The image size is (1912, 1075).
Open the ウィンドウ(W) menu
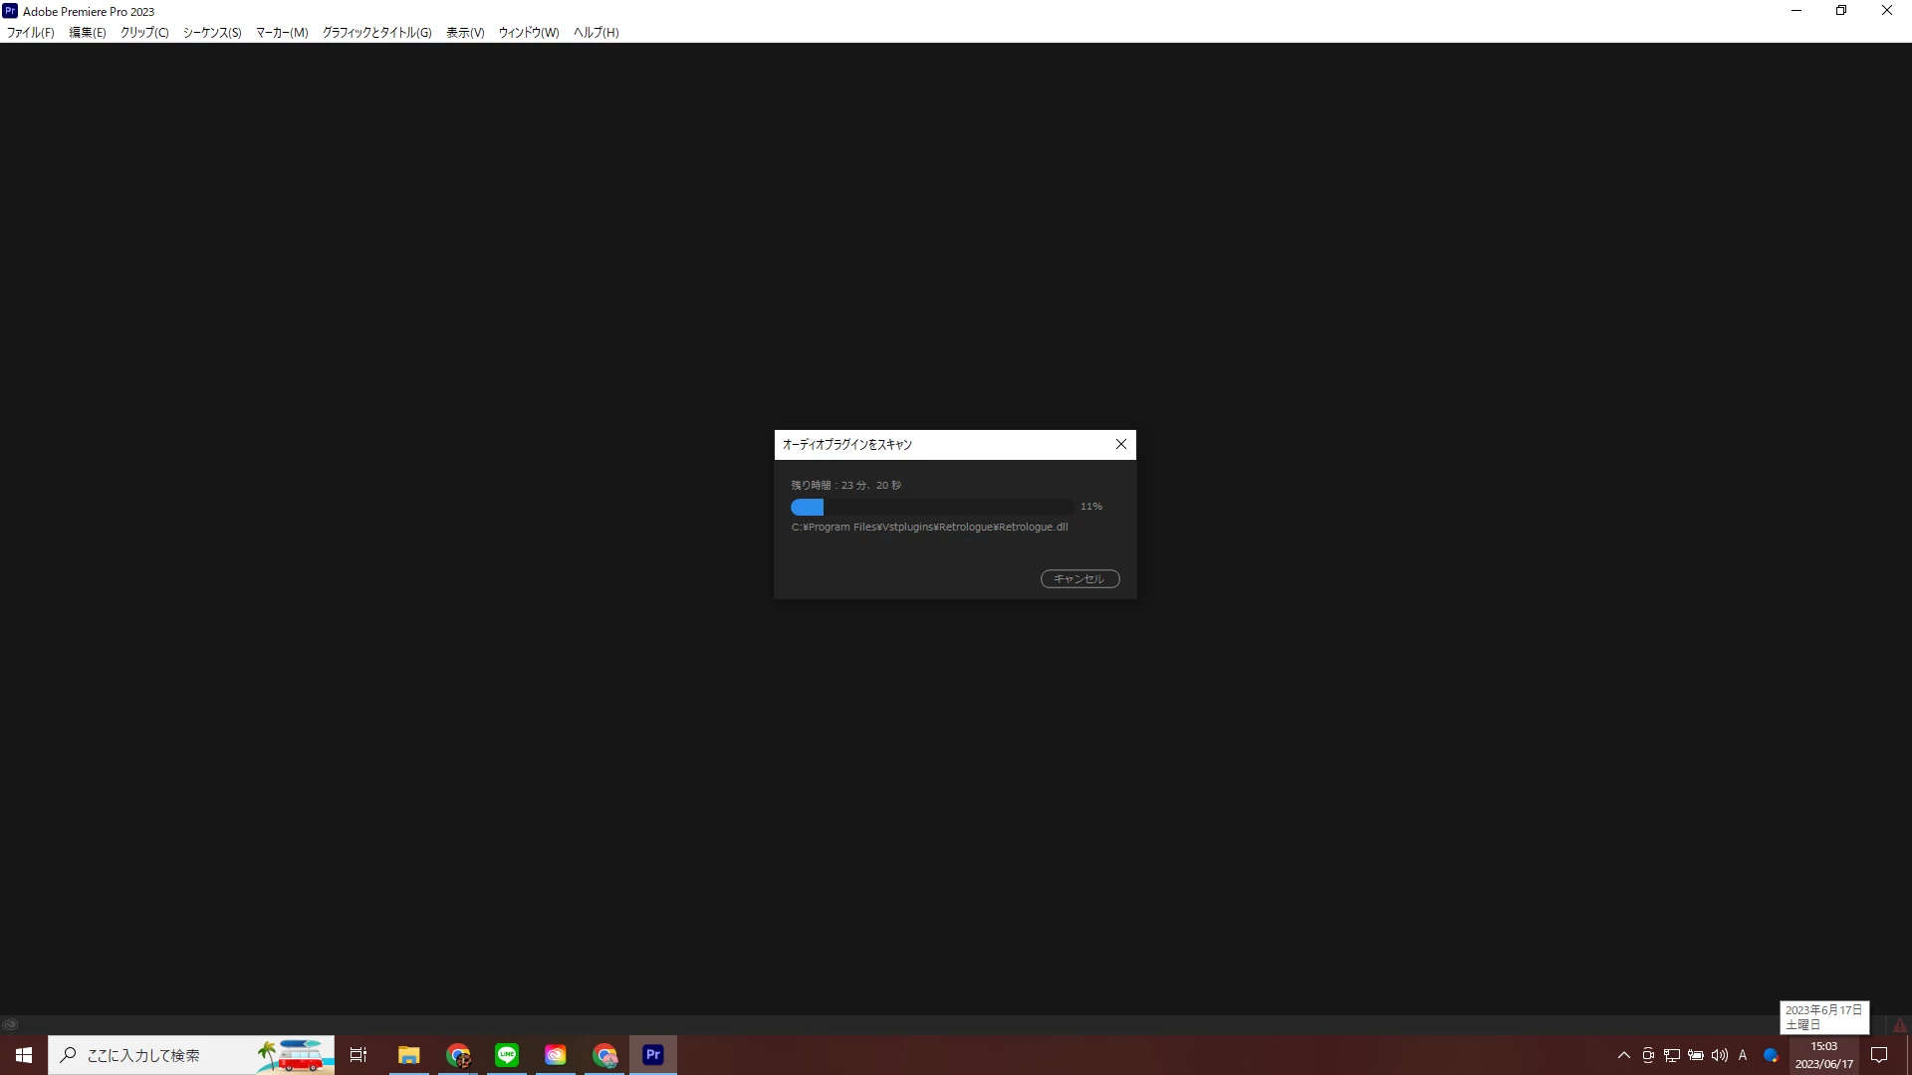click(529, 33)
